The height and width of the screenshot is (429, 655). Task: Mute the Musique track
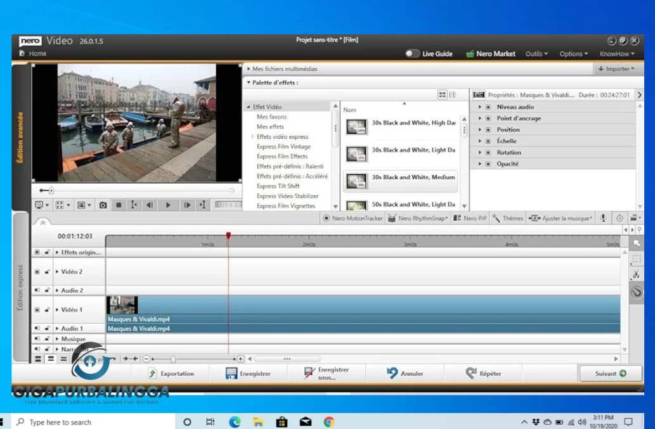coord(37,339)
